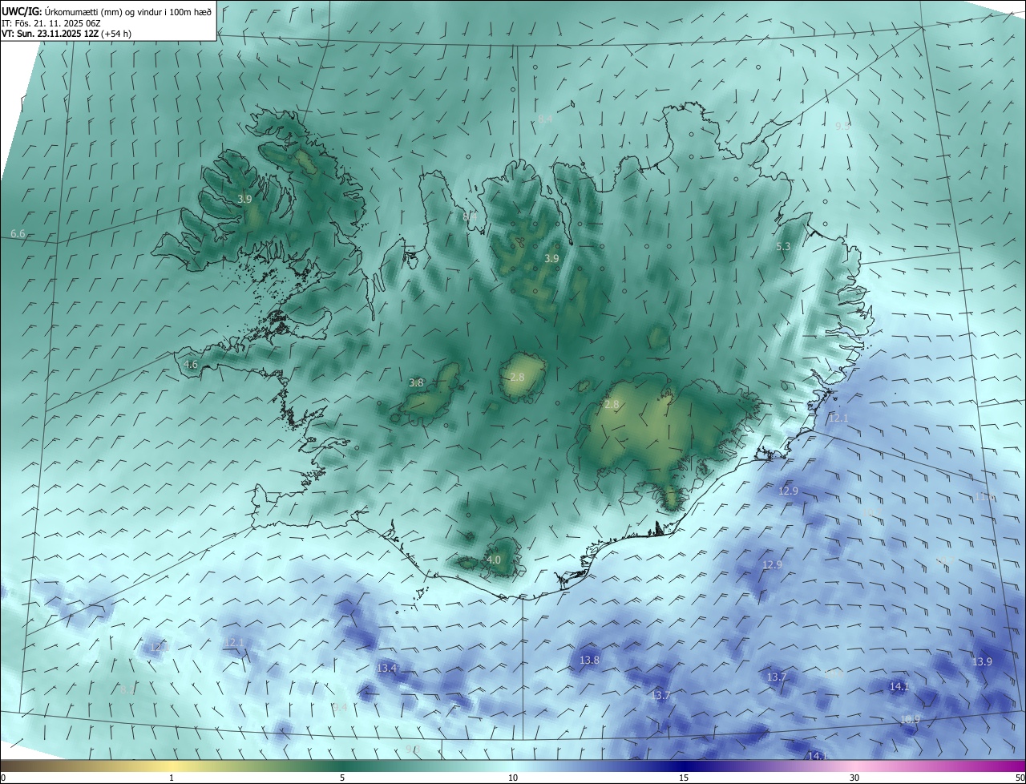The height and width of the screenshot is (784, 1026).
Task: Click the 4.6 value label on the map
Action: [x=191, y=364]
